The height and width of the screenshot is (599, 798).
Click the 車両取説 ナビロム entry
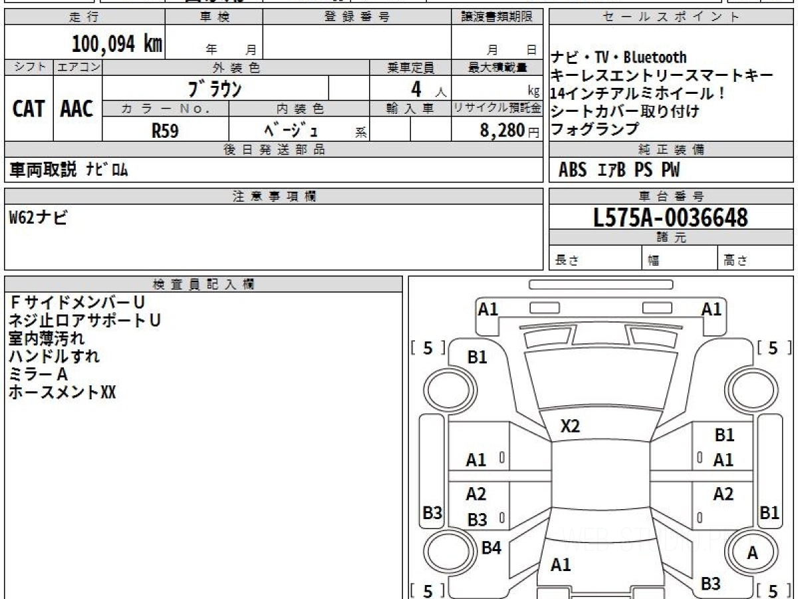pos(68,170)
